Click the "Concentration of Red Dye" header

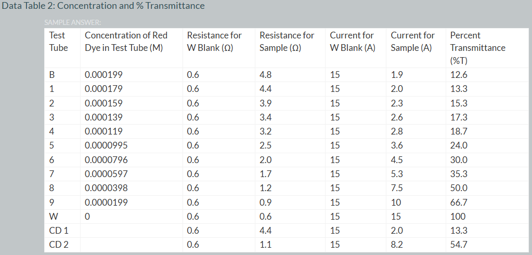coord(126,42)
